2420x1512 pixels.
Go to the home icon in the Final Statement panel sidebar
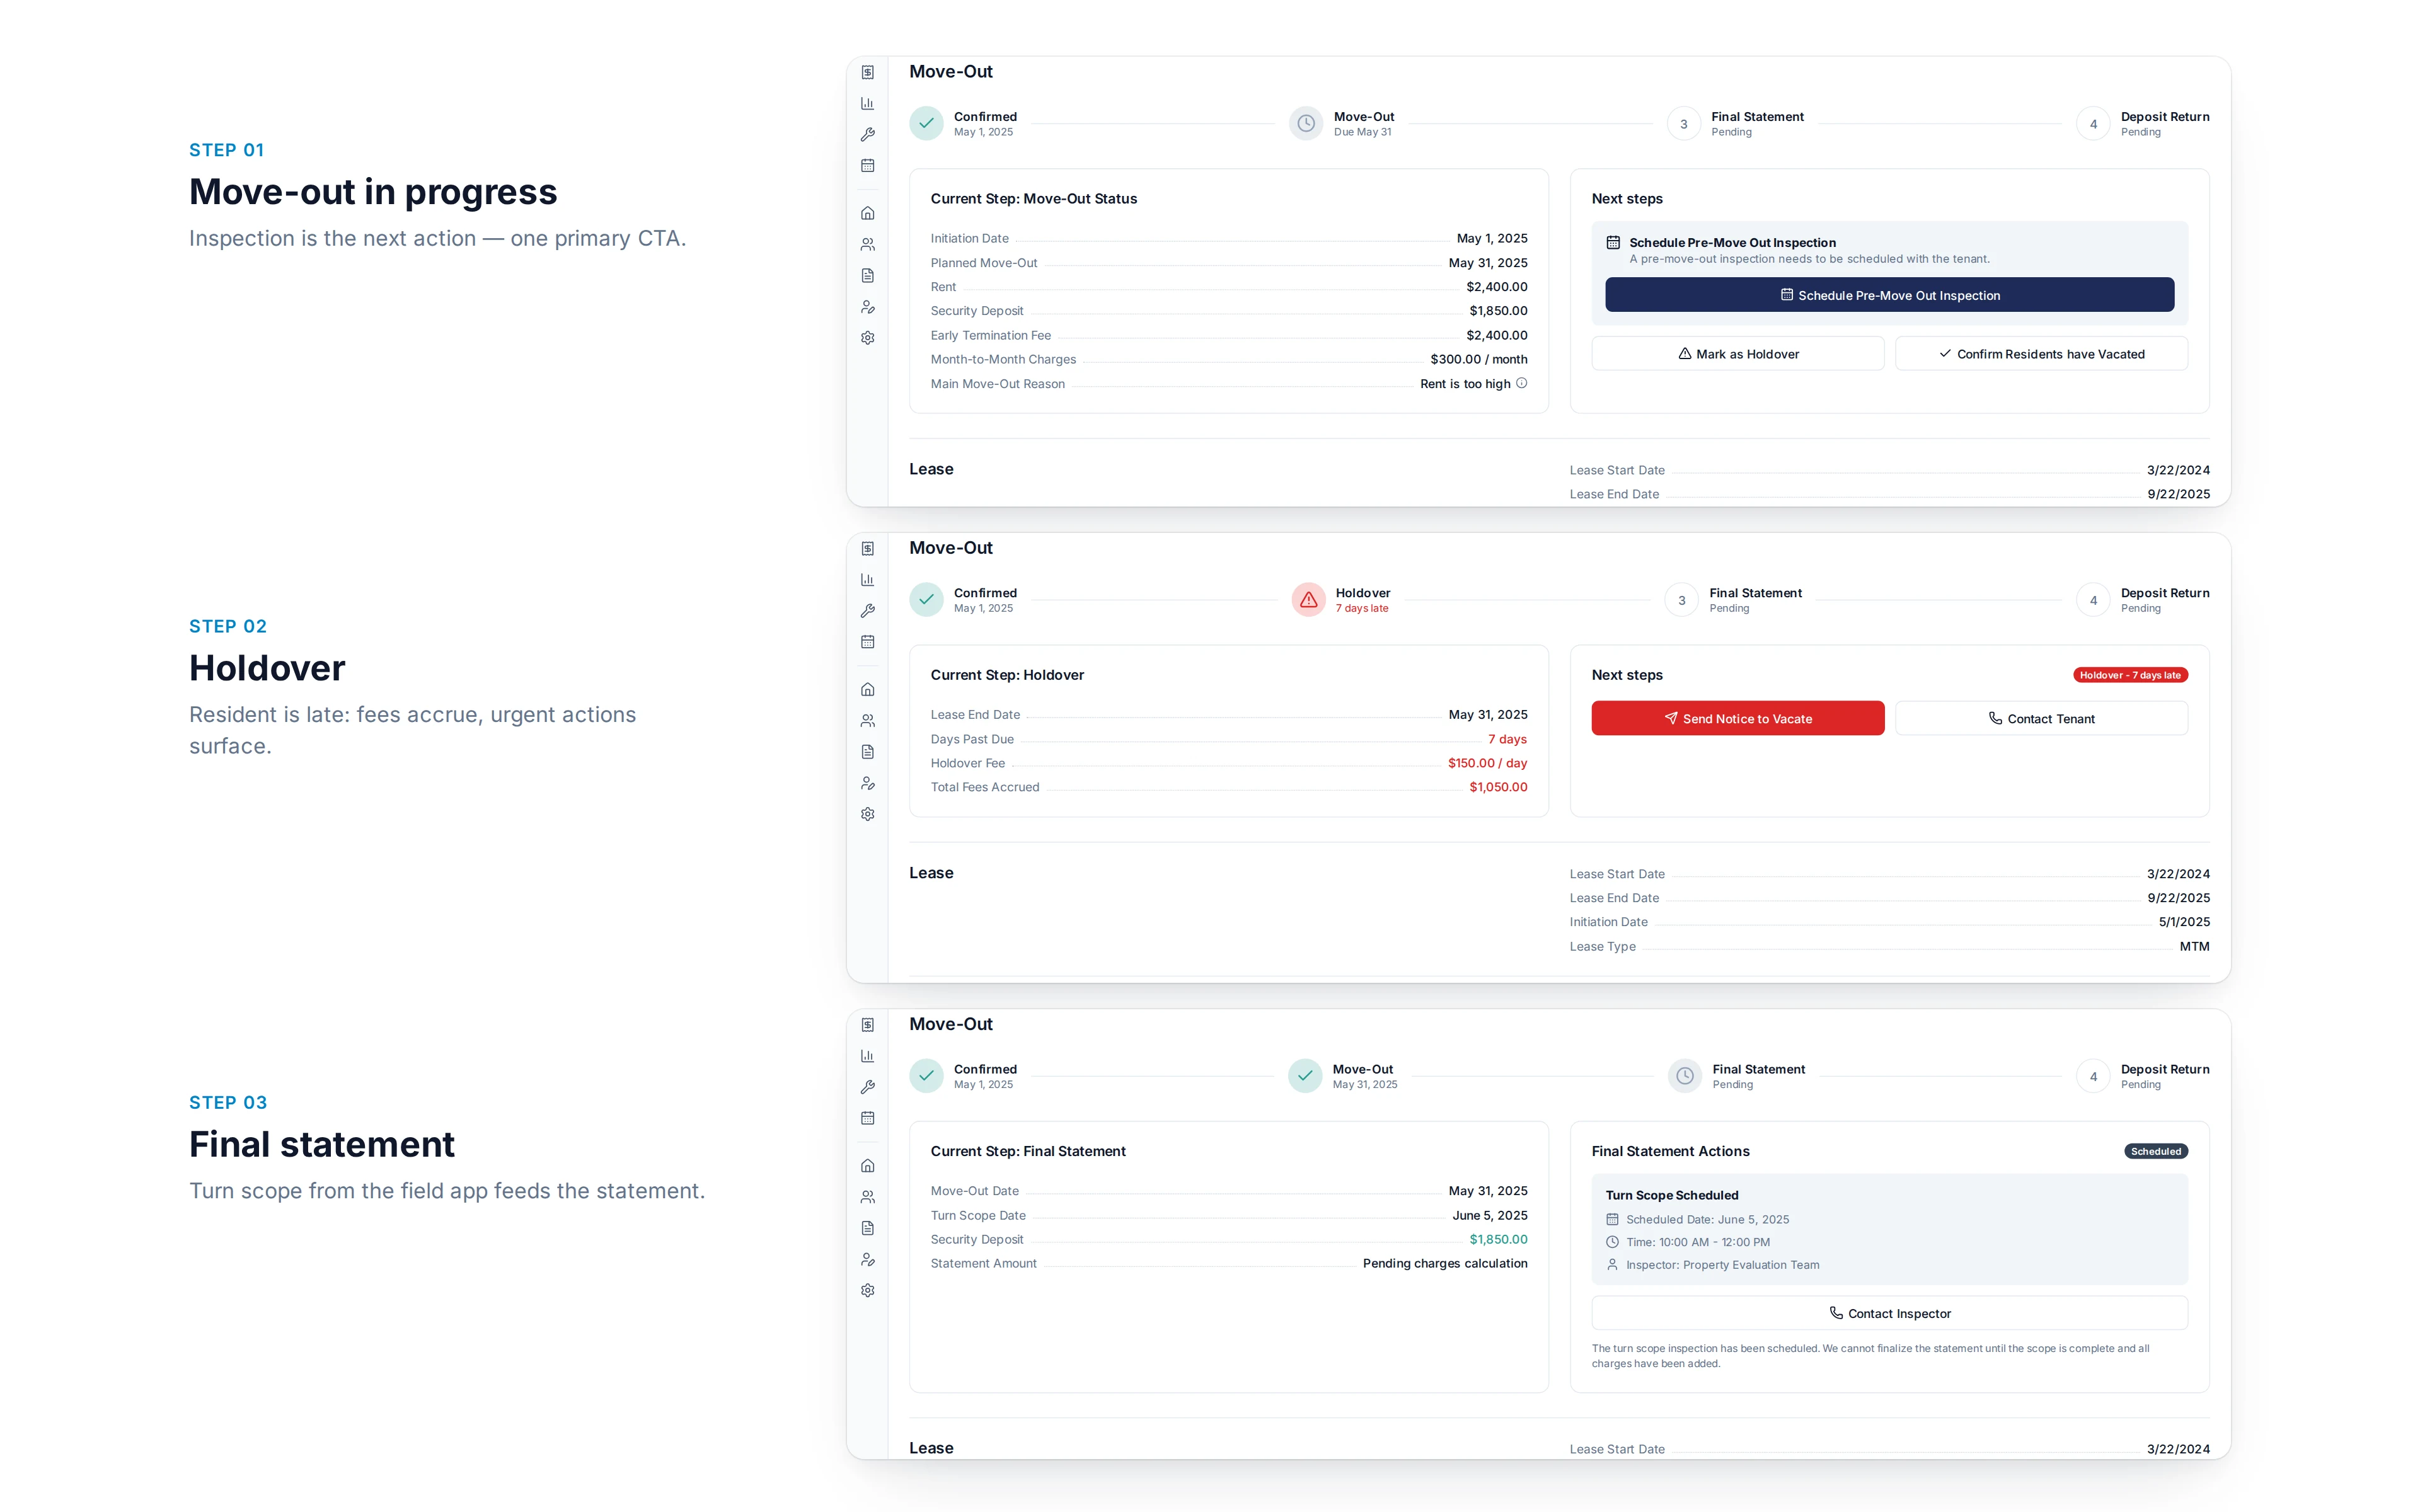(867, 1165)
